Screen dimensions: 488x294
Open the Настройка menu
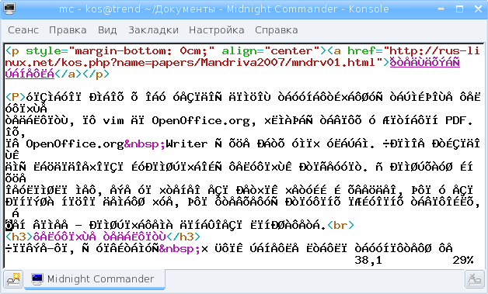pyautogui.click(x=217, y=30)
